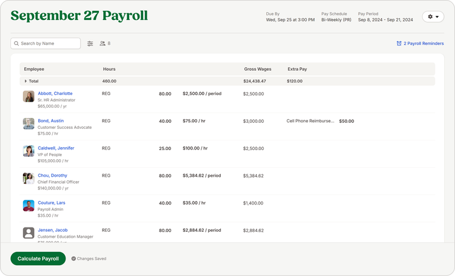Viewport: 455px width, 276px height.
Task: Click Chou's 80.00 hours value
Action: pyautogui.click(x=165, y=176)
